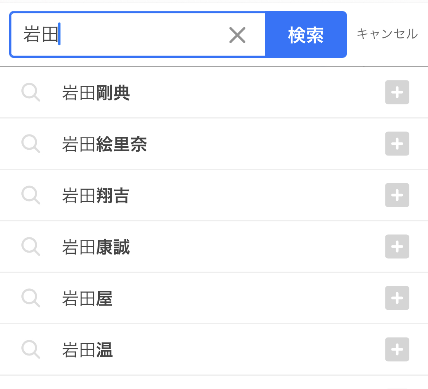Select the 岩田翔吉 suggestion text
428x389 pixels.
pos(96,195)
